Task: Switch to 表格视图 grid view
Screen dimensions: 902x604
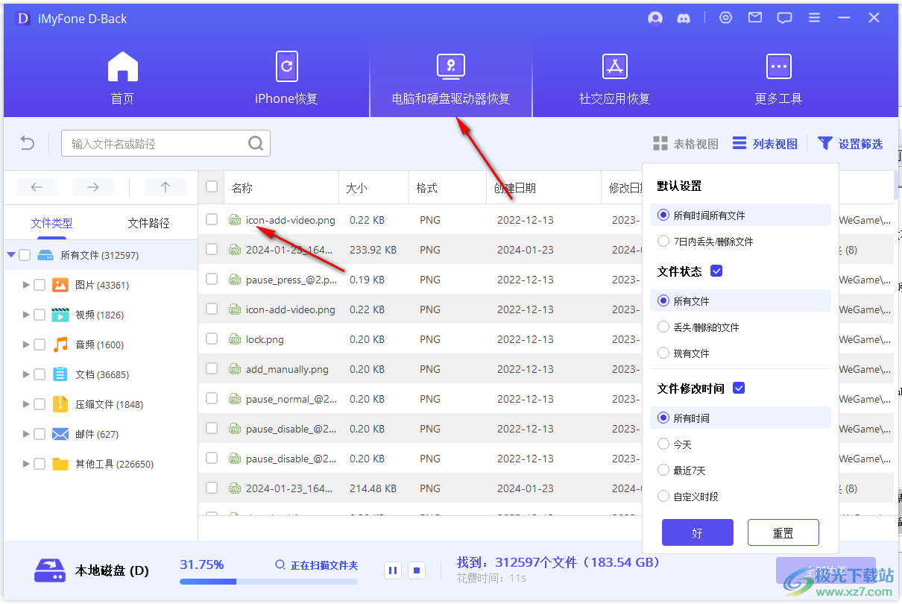Action: coord(686,144)
